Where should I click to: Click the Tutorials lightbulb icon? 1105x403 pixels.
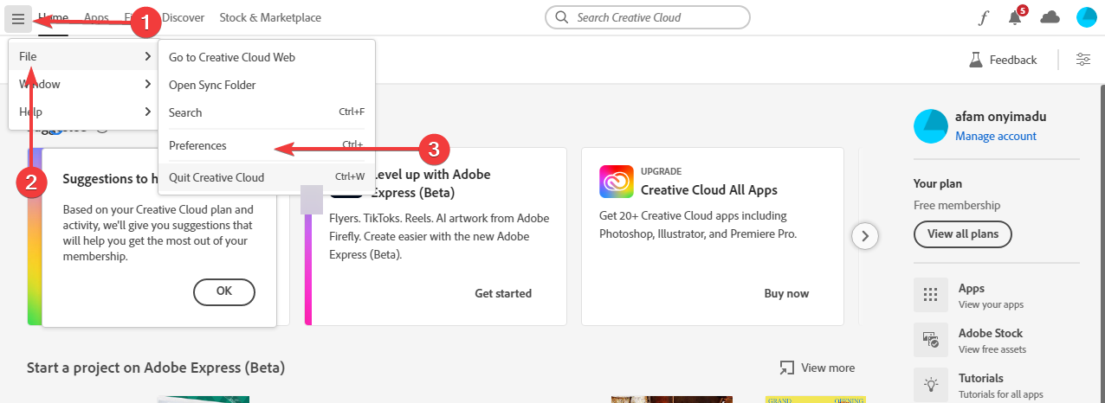931,385
